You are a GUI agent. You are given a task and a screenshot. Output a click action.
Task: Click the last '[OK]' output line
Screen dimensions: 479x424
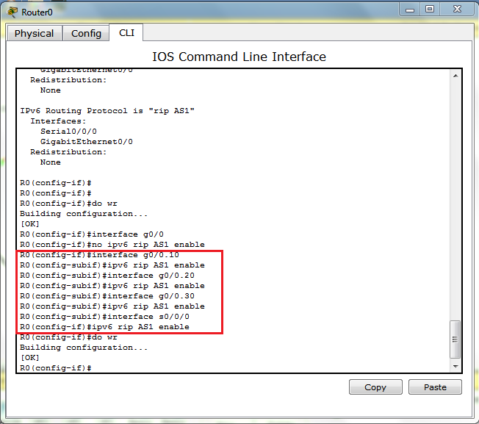[x=29, y=358]
